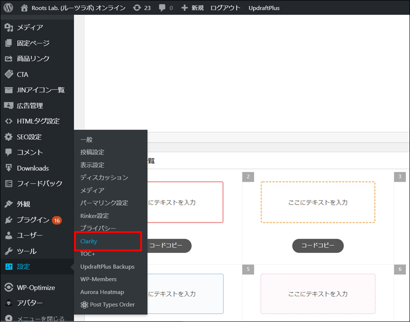Open WP-Optimize from the sidebar
Image resolution: width=410 pixels, height=322 pixels.
pyautogui.click(x=35, y=288)
